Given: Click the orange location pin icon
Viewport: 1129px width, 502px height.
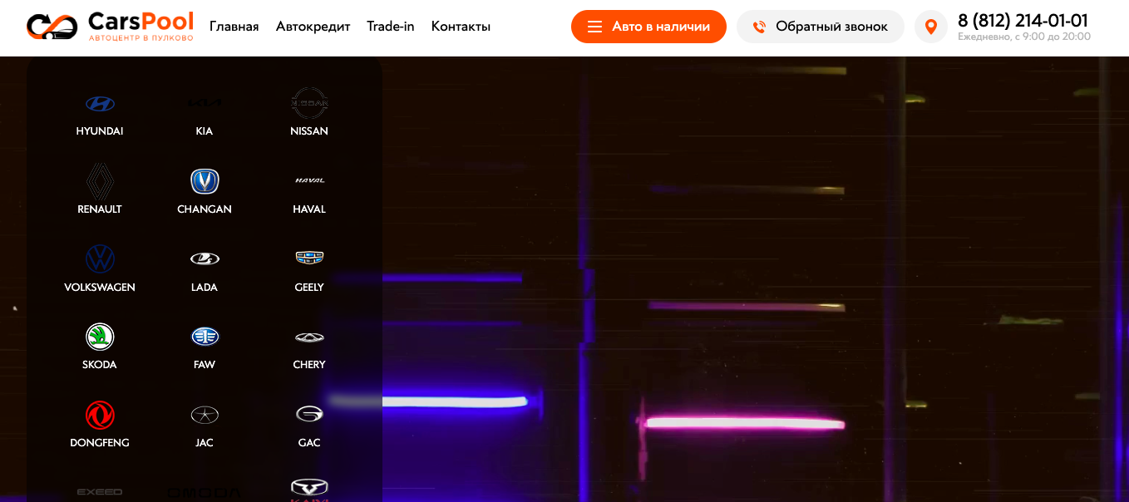Looking at the screenshot, I should pos(931,27).
